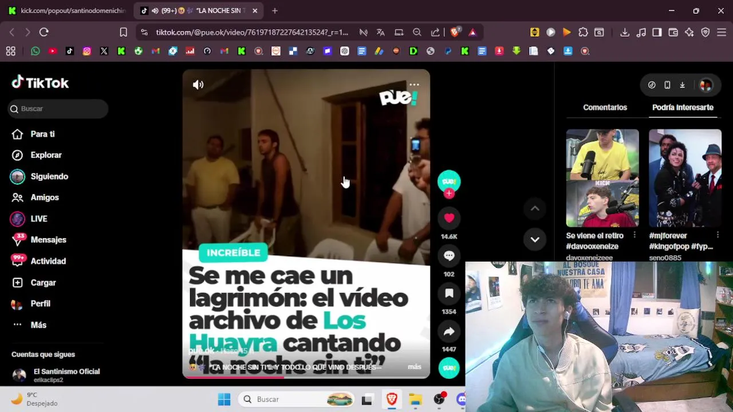Open browser zoom magnifier icon

coord(417,33)
